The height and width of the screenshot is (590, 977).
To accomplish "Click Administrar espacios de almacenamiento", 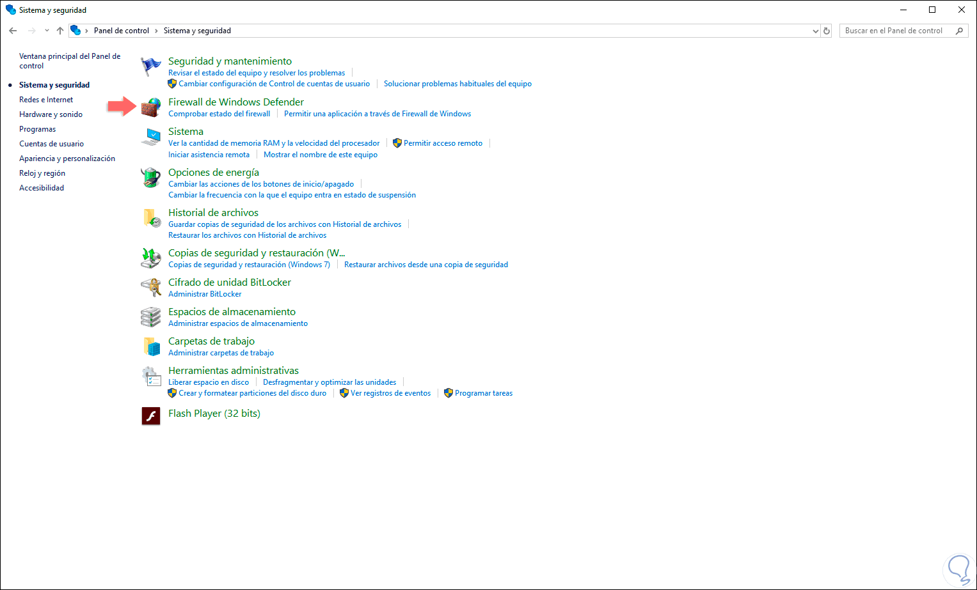I will point(238,323).
